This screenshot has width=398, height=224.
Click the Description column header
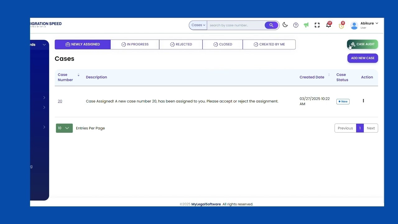pos(96,77)
